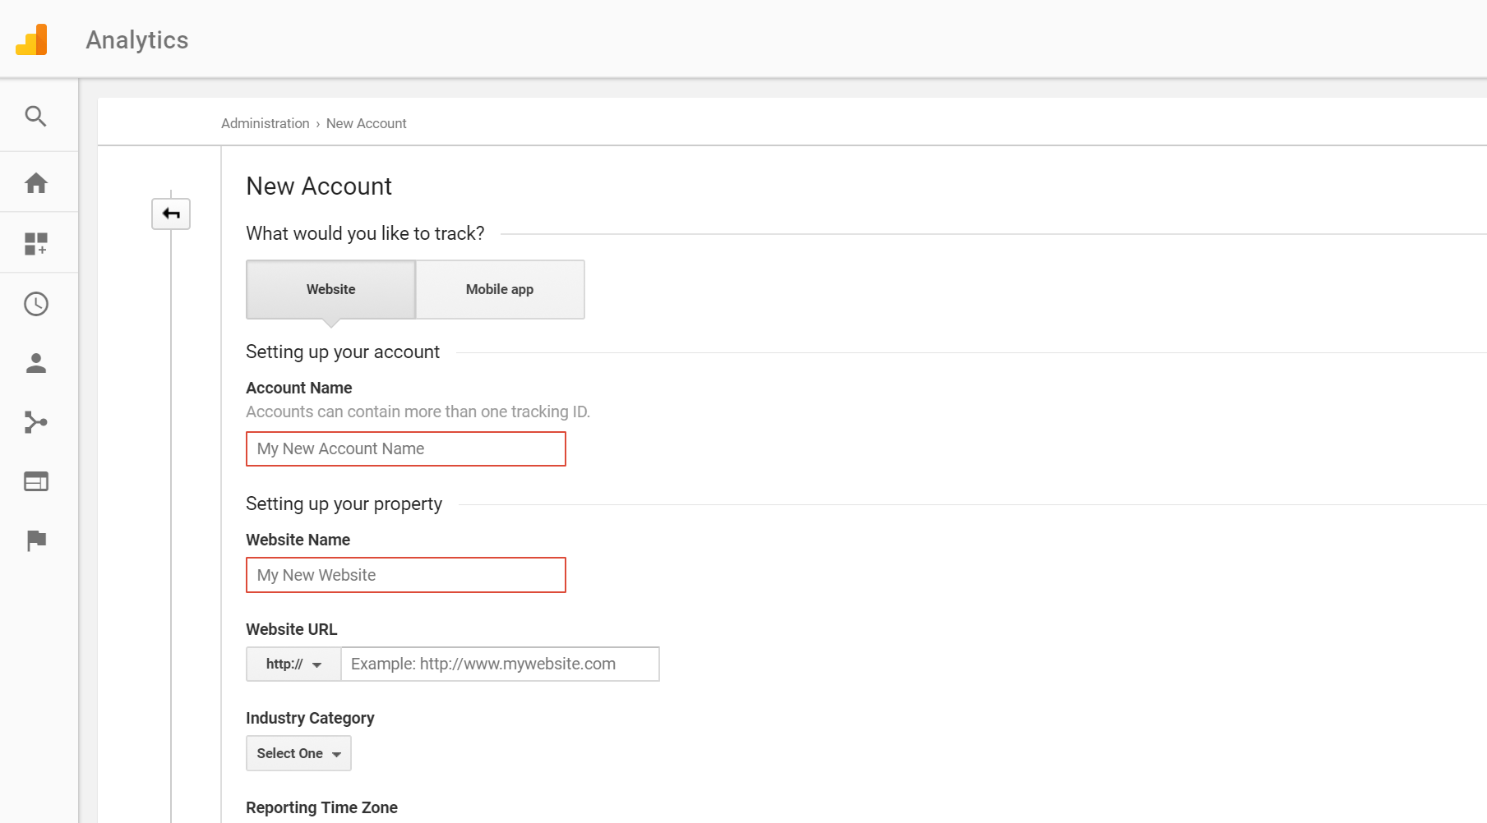Click the clock icon for recent reports
The width and height of the screenshot is (1487, 823).
(x=36, y=303)
